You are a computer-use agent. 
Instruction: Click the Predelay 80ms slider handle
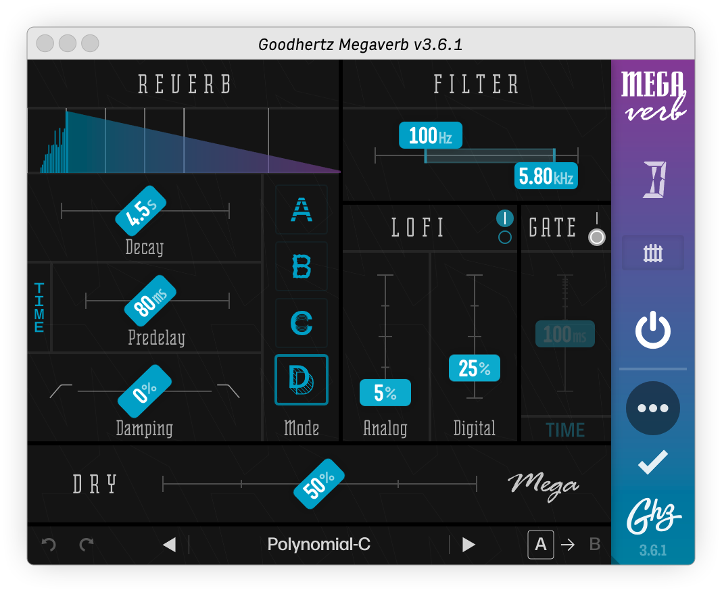[151, 301]
